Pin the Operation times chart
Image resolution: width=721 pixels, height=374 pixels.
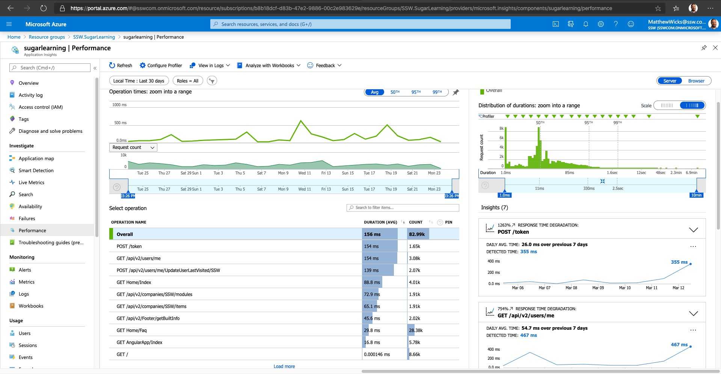[x=456, y=92]
